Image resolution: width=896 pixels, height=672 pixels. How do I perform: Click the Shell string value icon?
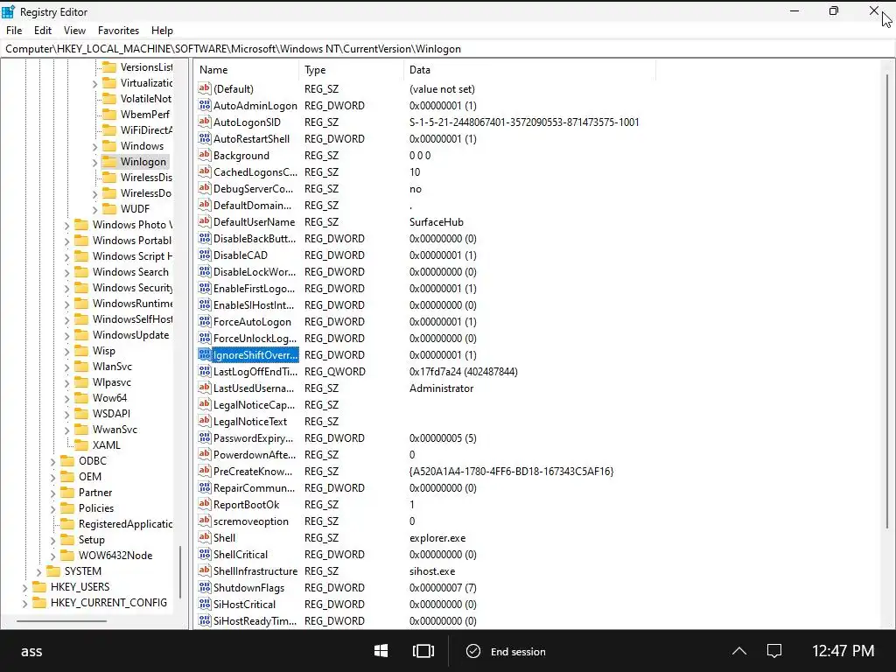(x=205, y=537)
